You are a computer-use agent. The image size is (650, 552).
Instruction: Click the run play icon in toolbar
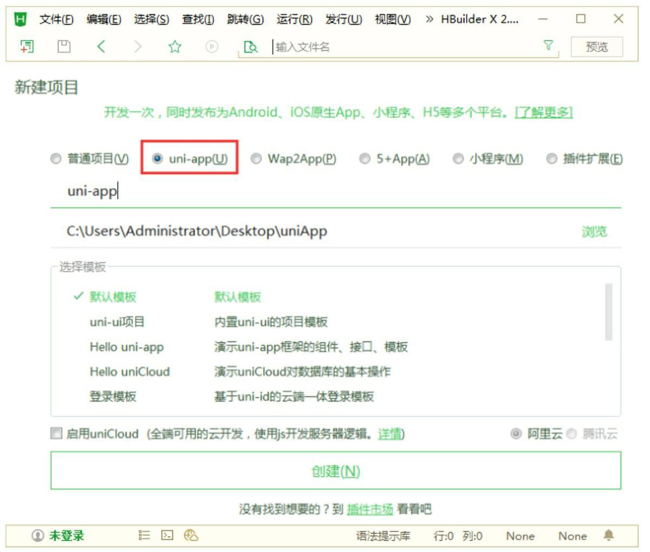pos(211,47)
